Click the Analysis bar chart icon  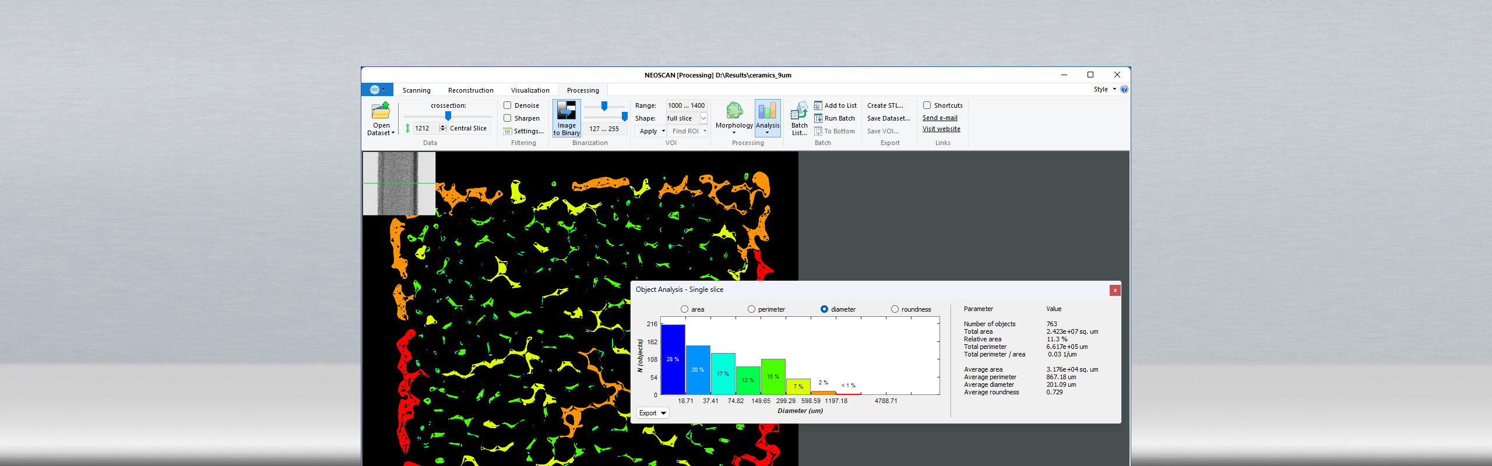coord(767,111)
